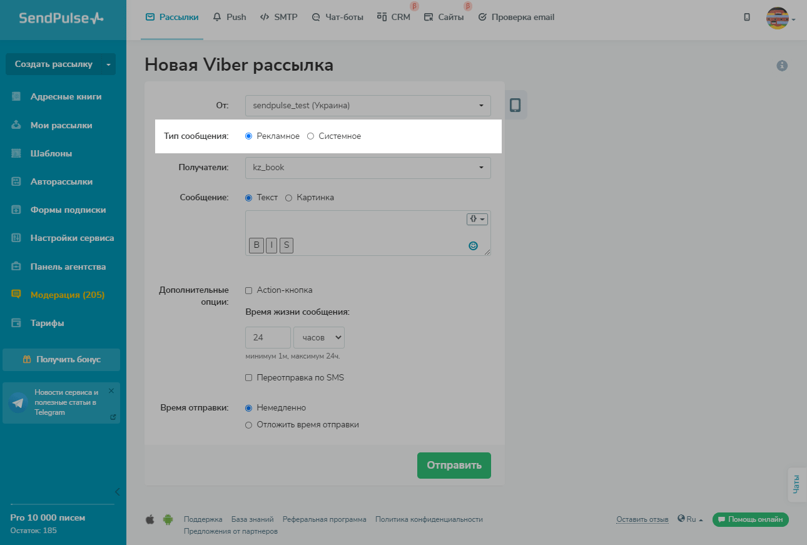Show the phone preview icon
The image size is (807, 545).
pyautogui.click(x=515, y=105)
